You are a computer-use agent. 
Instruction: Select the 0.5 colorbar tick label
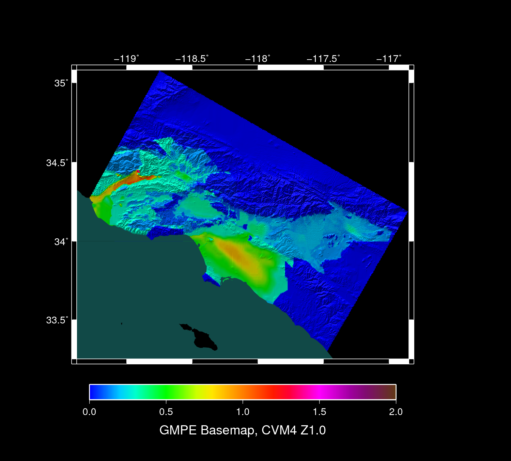(166, 412)
